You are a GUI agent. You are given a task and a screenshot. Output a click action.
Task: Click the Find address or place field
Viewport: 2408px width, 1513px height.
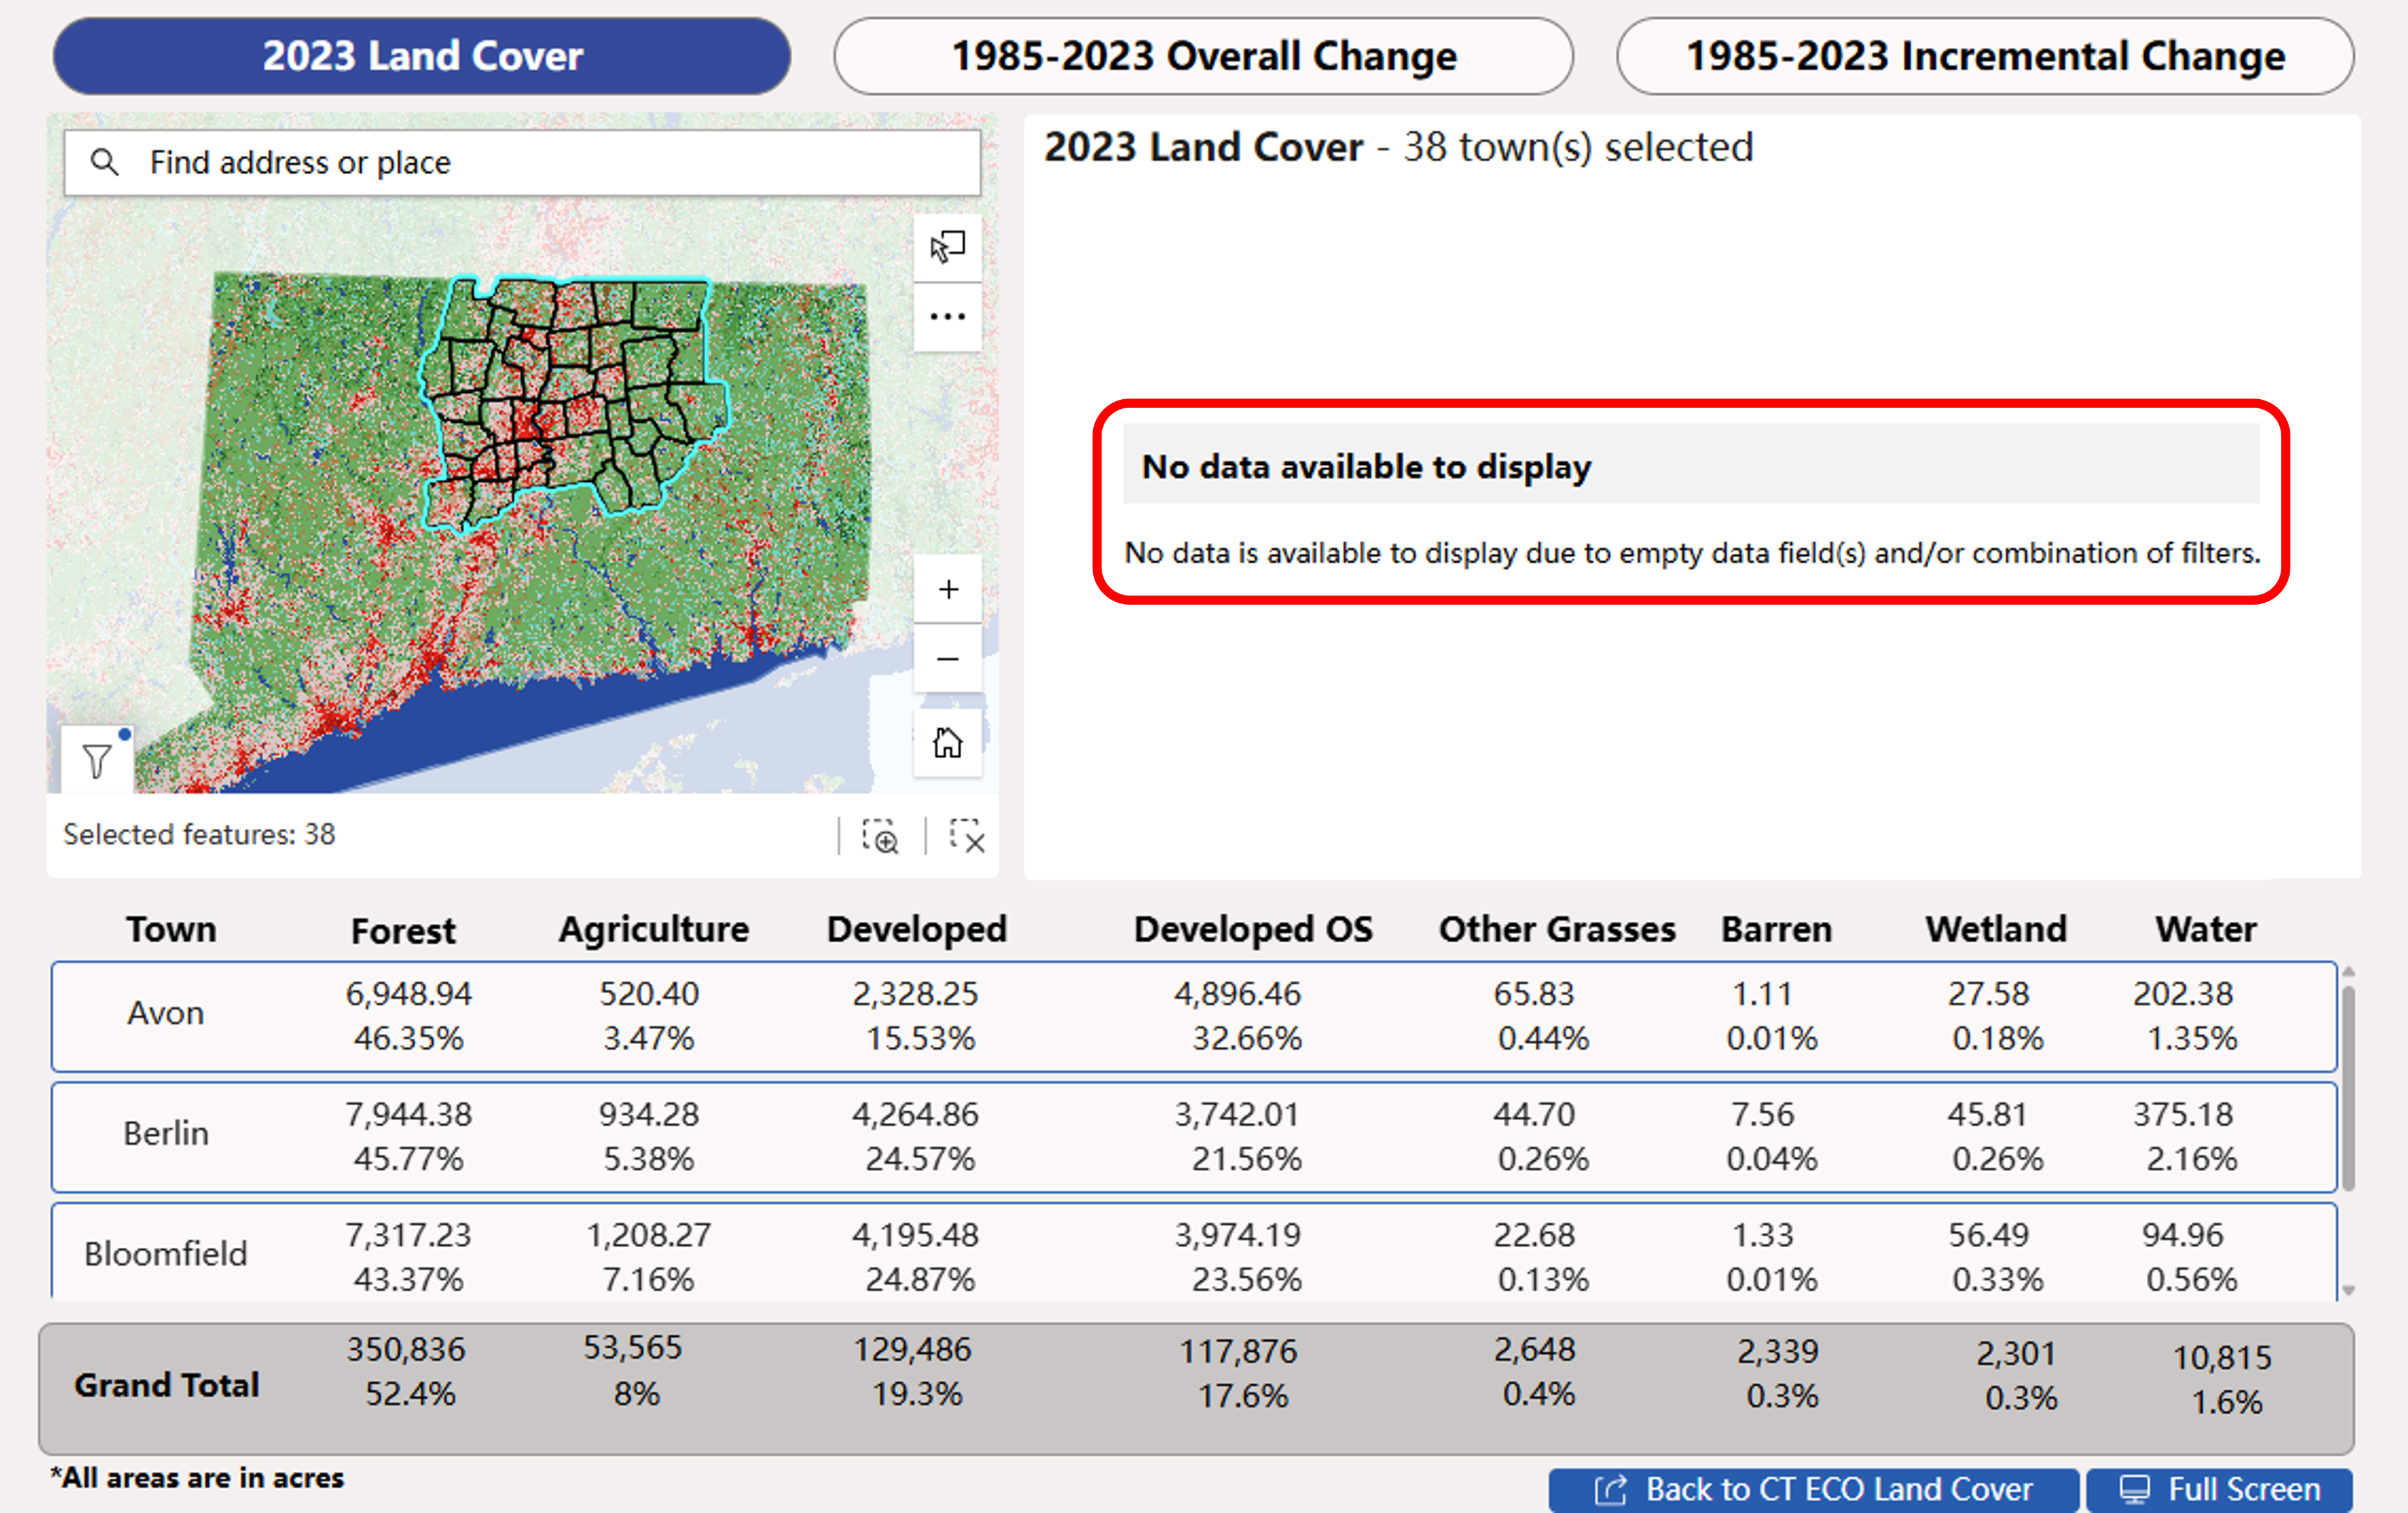[x=522, y=162]
